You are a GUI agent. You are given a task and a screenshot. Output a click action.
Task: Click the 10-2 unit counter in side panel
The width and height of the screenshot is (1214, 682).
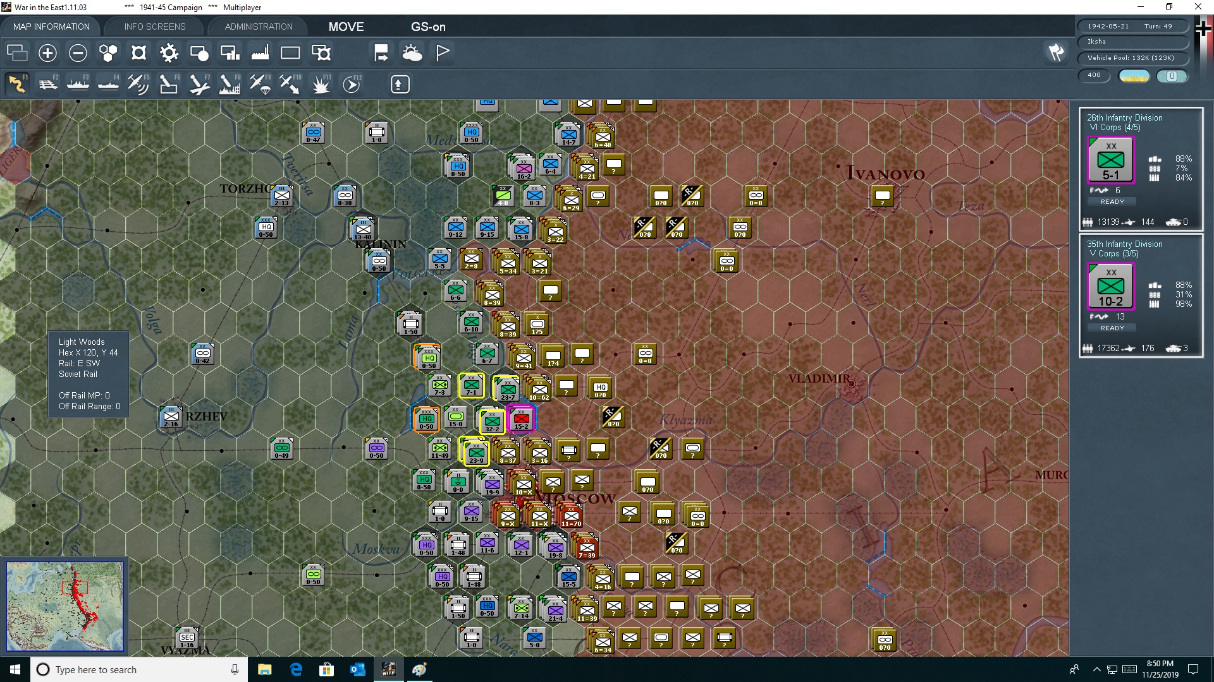click(x=1111, y=287)
